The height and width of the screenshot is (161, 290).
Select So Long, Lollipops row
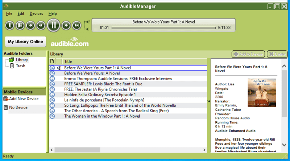coord(128,105)
